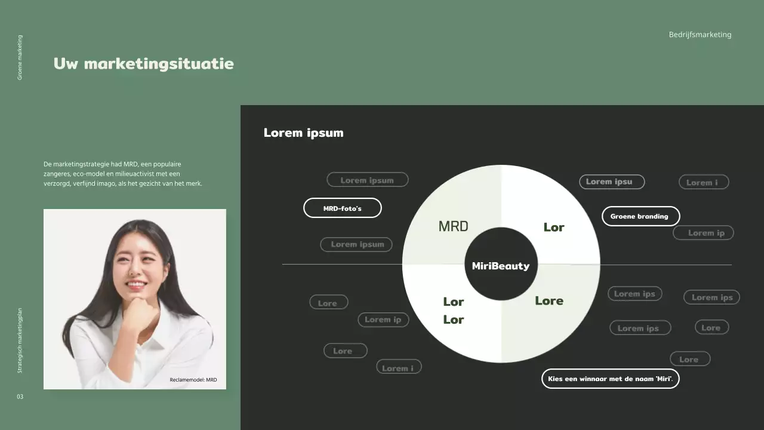764x430 pixels.
Task: Select the highlighted 'Lorem ipsu' pill
Action: [611, 182]
